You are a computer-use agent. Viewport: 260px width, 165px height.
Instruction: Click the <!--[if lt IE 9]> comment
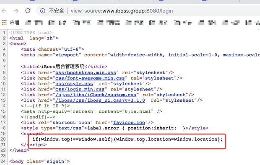tap(45, 106)
